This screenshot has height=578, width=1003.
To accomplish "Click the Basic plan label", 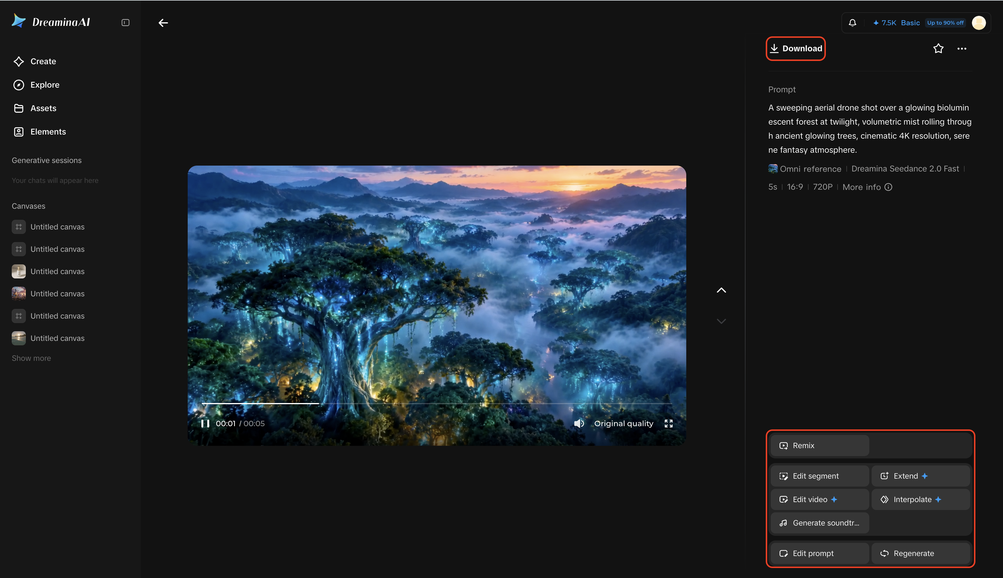I will 910,23.
